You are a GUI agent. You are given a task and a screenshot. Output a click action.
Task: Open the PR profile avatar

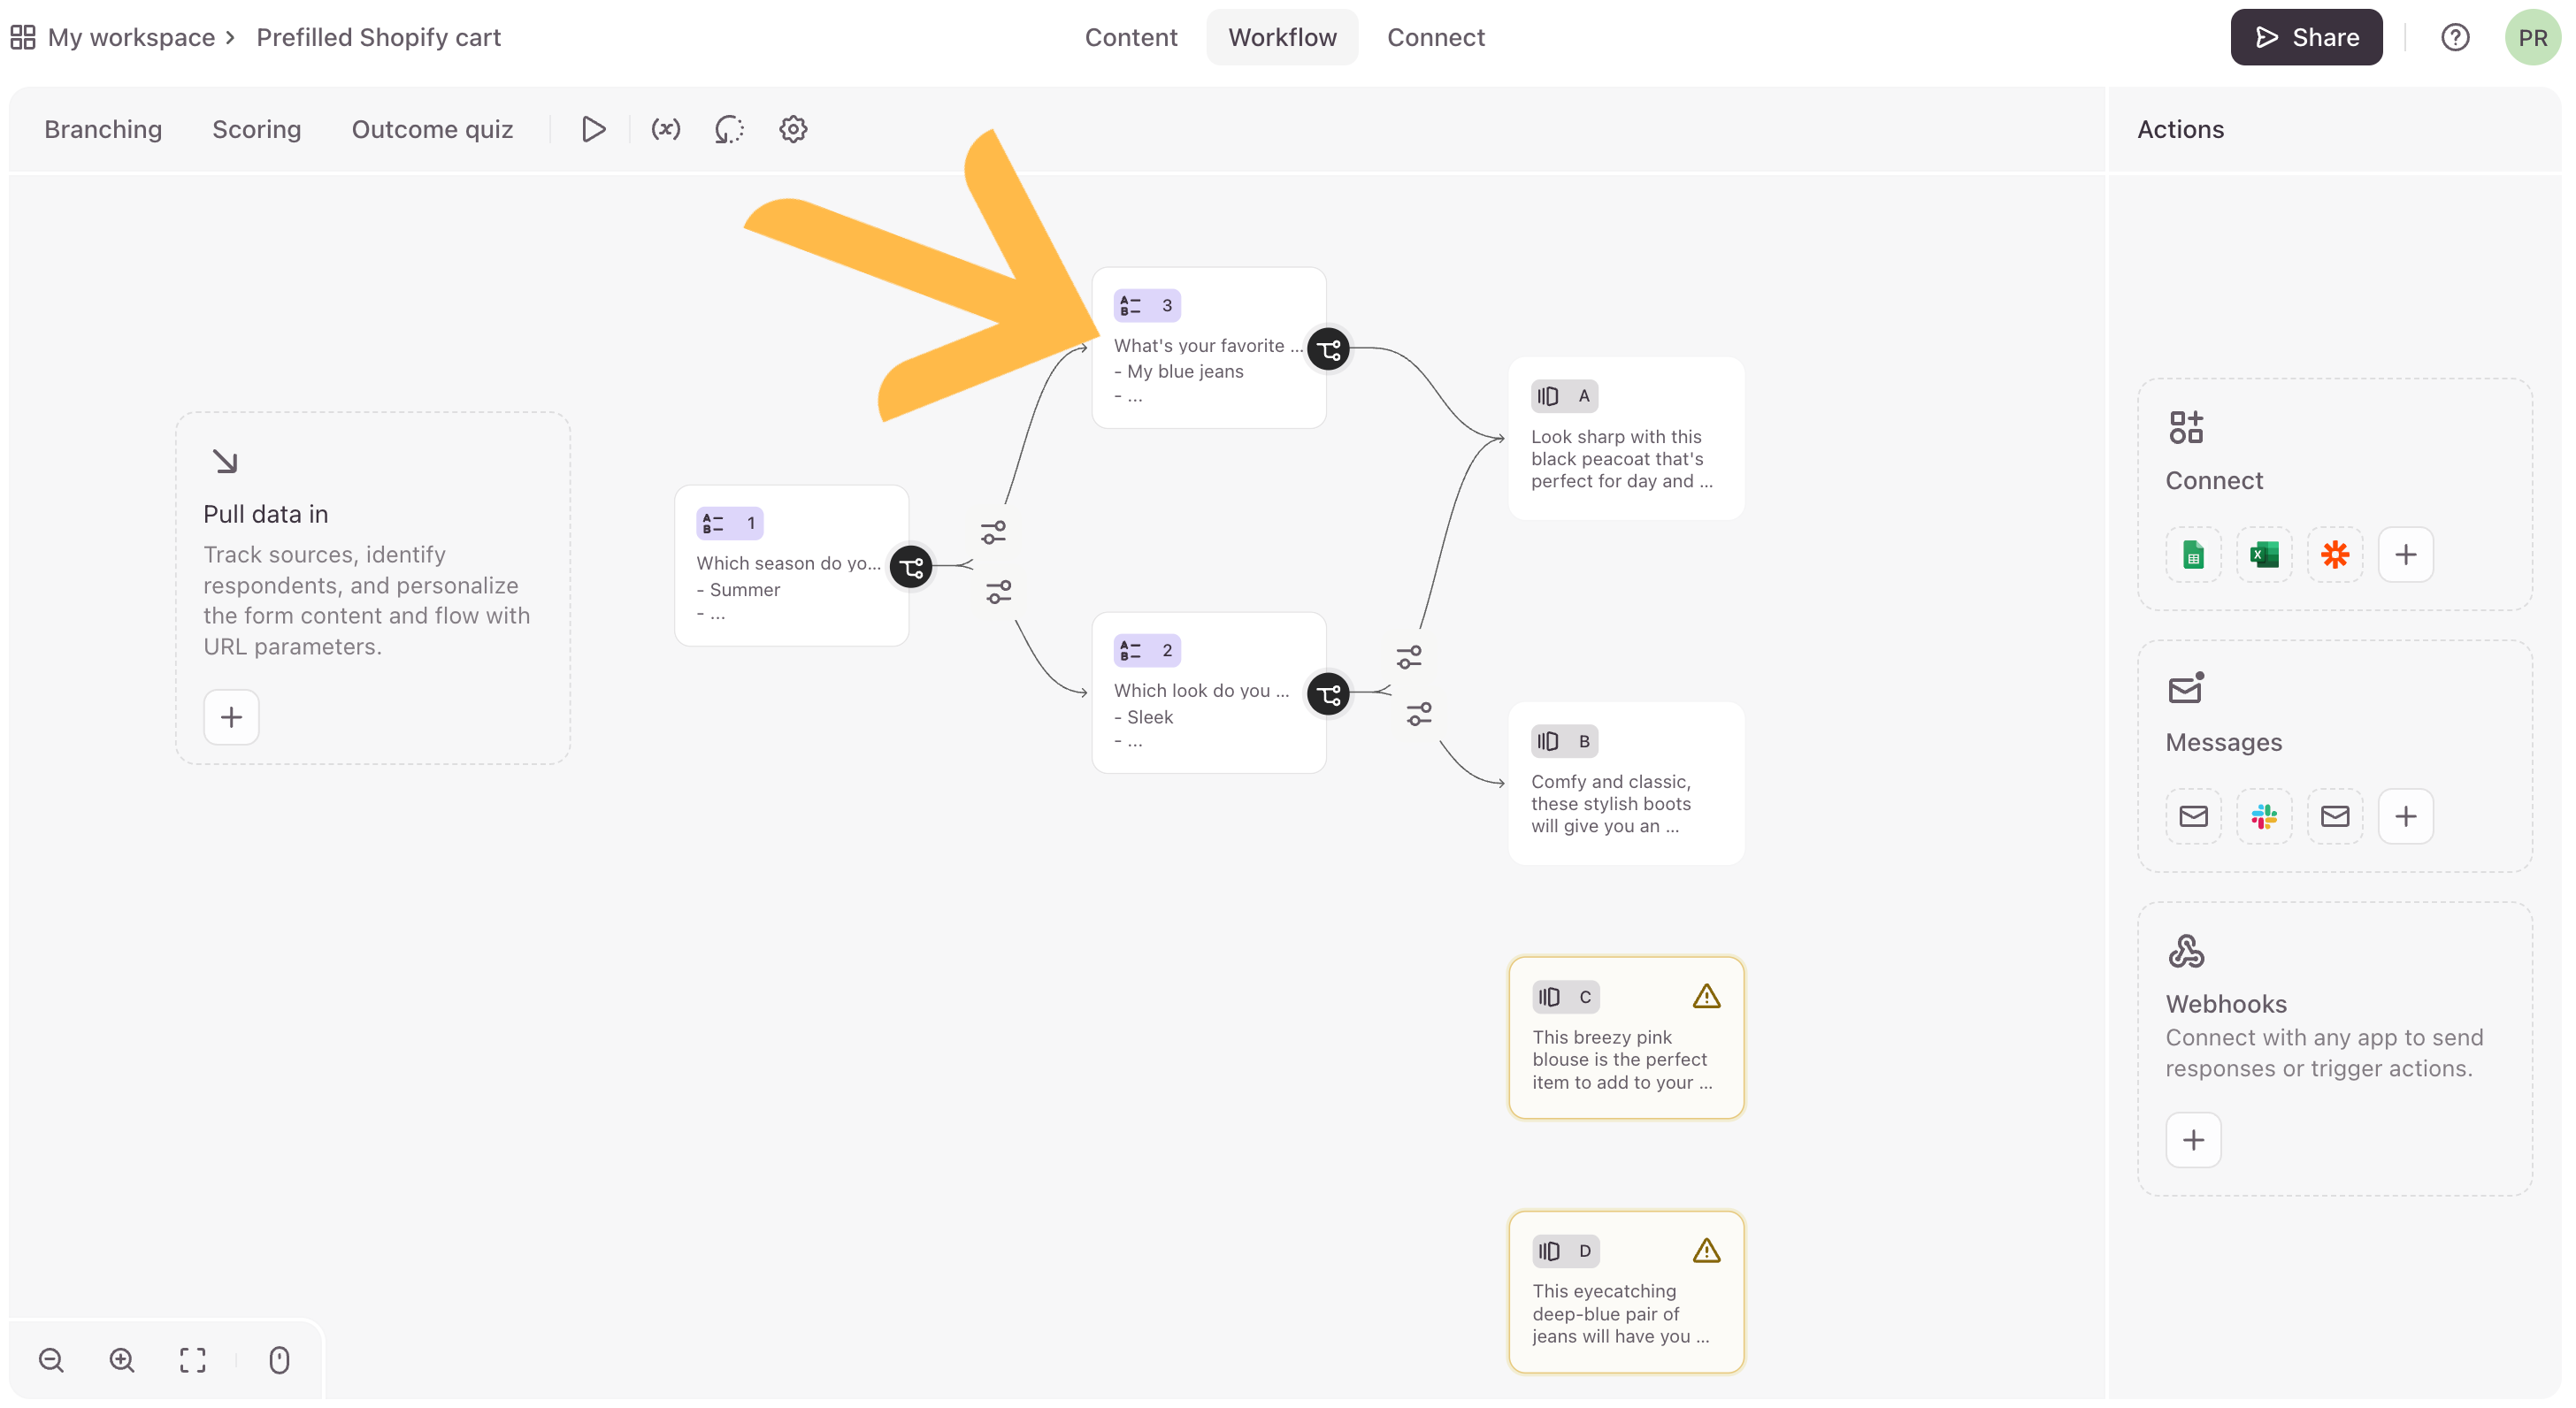tap(2532, 38)
